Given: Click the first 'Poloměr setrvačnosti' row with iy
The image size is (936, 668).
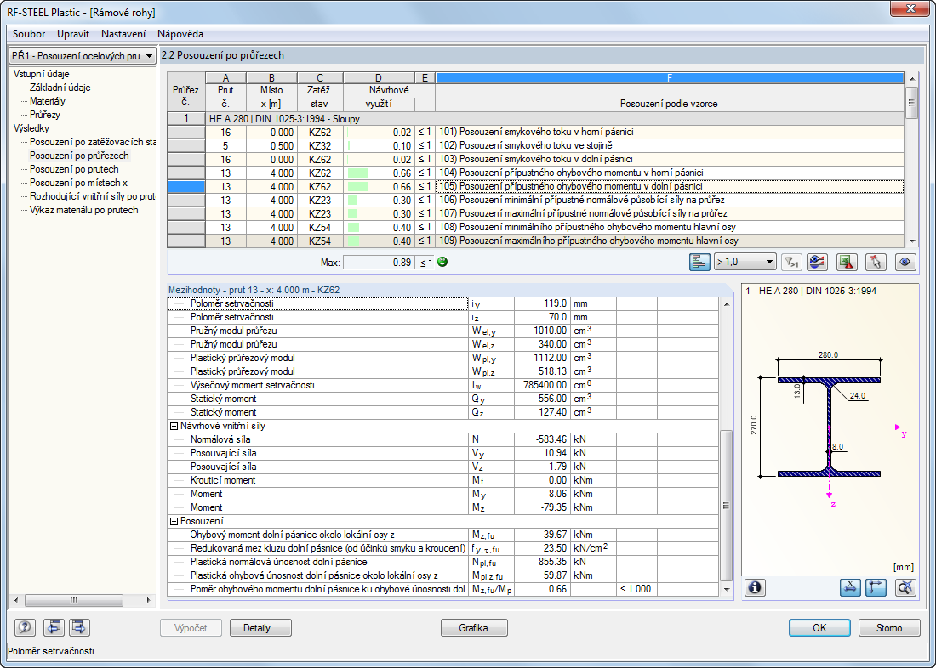Looking at the screenshot, I should (x=443, y=303).
